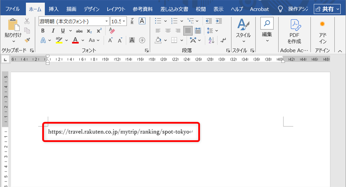
Task: Open the Editing (編集) search menu
Action: tap(267, 30)
